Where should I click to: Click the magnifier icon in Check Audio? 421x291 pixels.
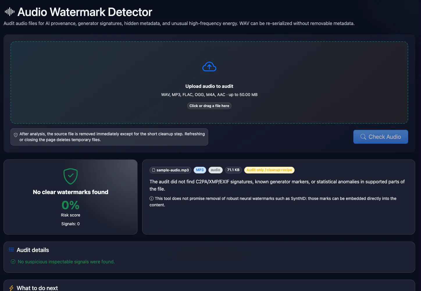point(363,137)
